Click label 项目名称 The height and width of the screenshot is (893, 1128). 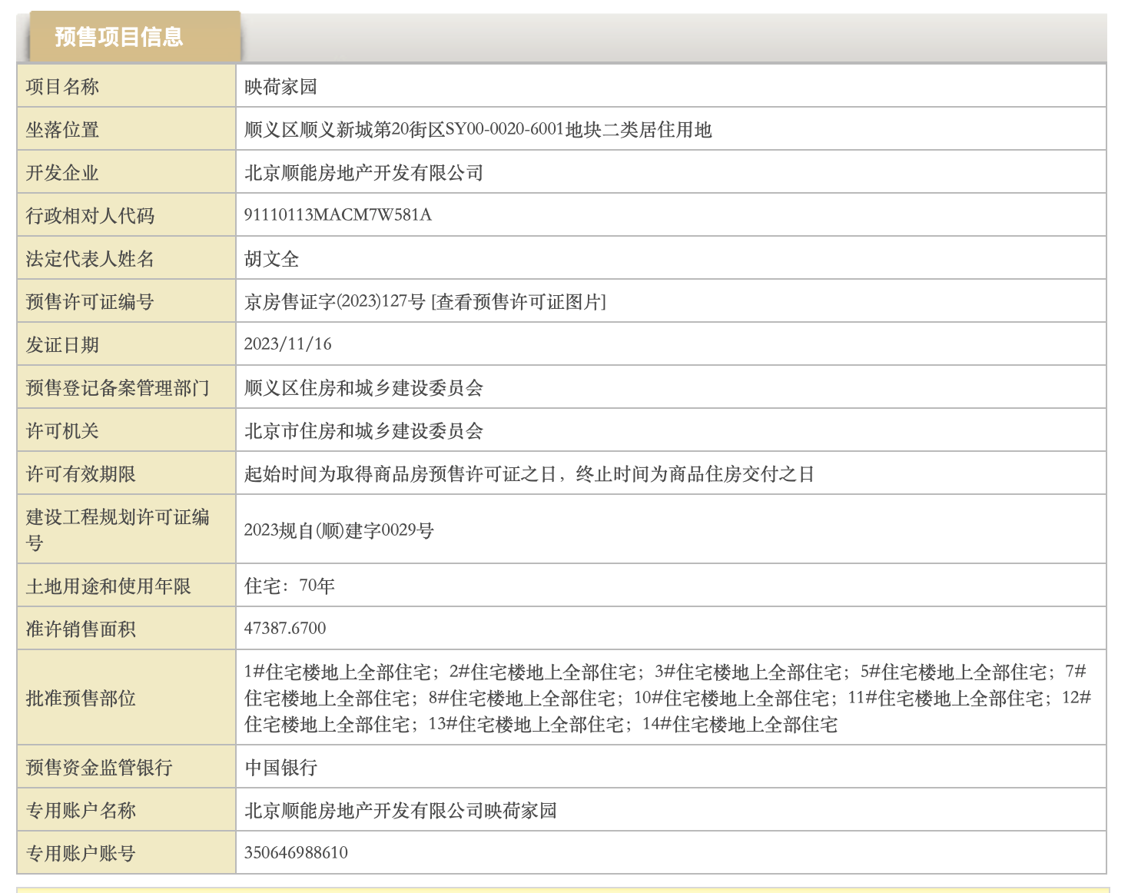pos(62,87)
